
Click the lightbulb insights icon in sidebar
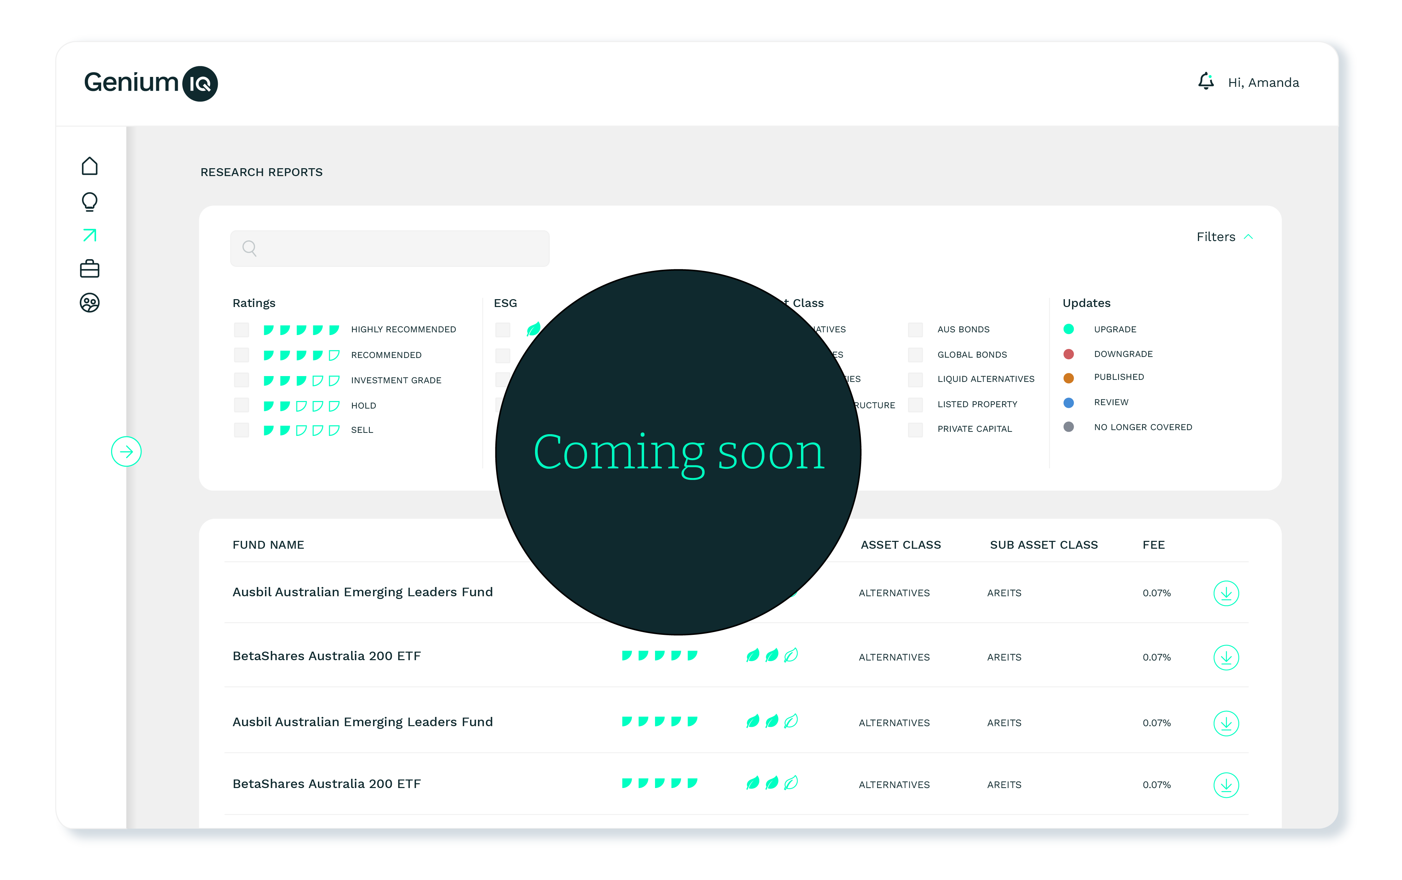[90, 201]
